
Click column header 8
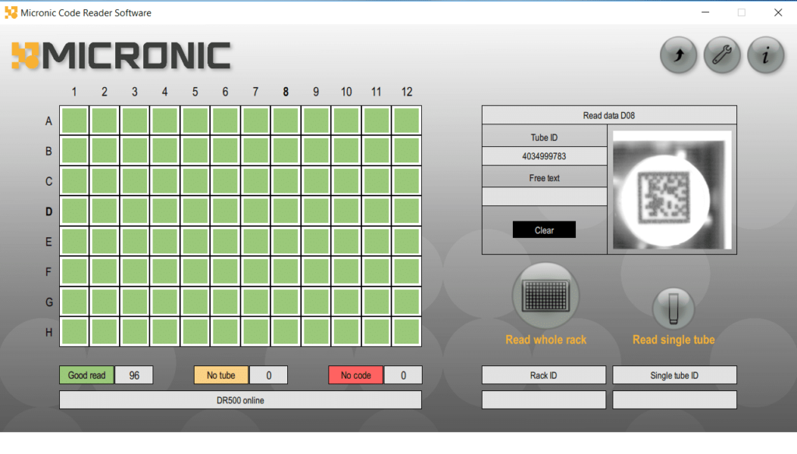pyautogui.click(x=286, y=92)
